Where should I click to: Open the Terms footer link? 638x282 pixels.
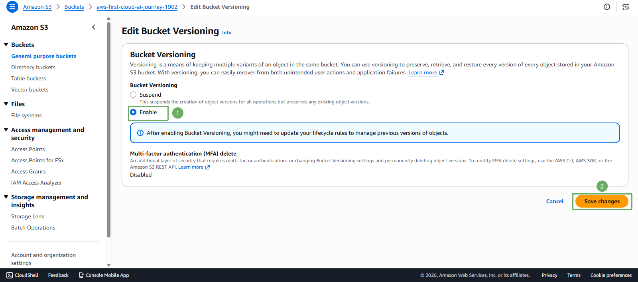(x=574, y=275)
